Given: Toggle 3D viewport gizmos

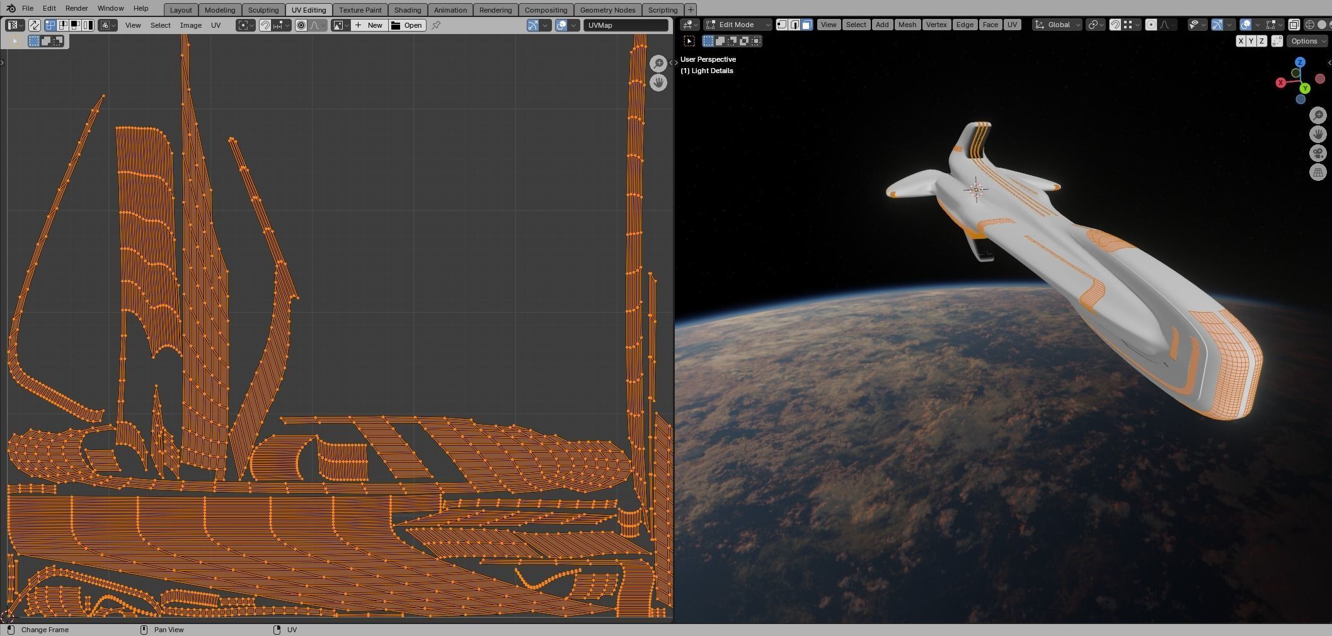Looking at the screenshot, I should [1217, 25].
